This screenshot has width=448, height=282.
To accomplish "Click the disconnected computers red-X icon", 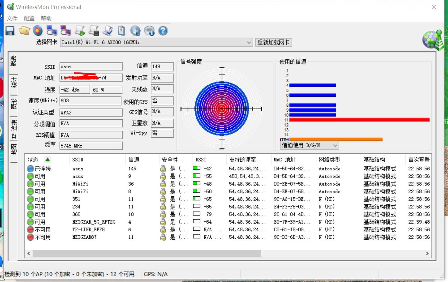I will 66,31.
